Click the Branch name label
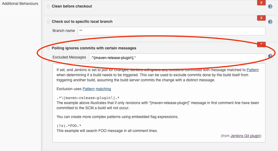This screenshot has width=278, height=151. [64, 31]
